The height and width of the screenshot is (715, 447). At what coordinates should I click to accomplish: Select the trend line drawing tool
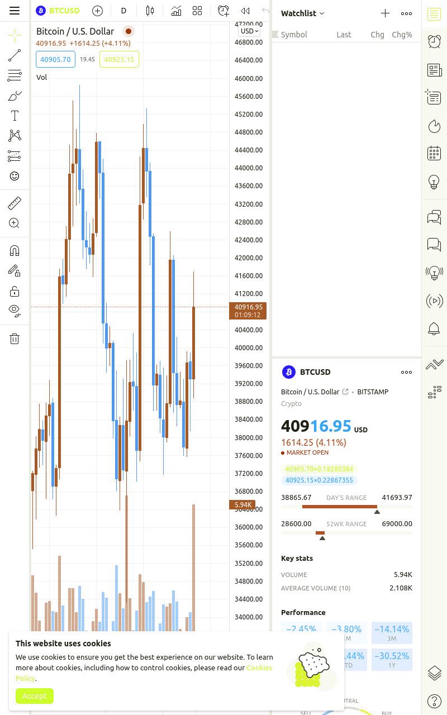tap(15, 55)
